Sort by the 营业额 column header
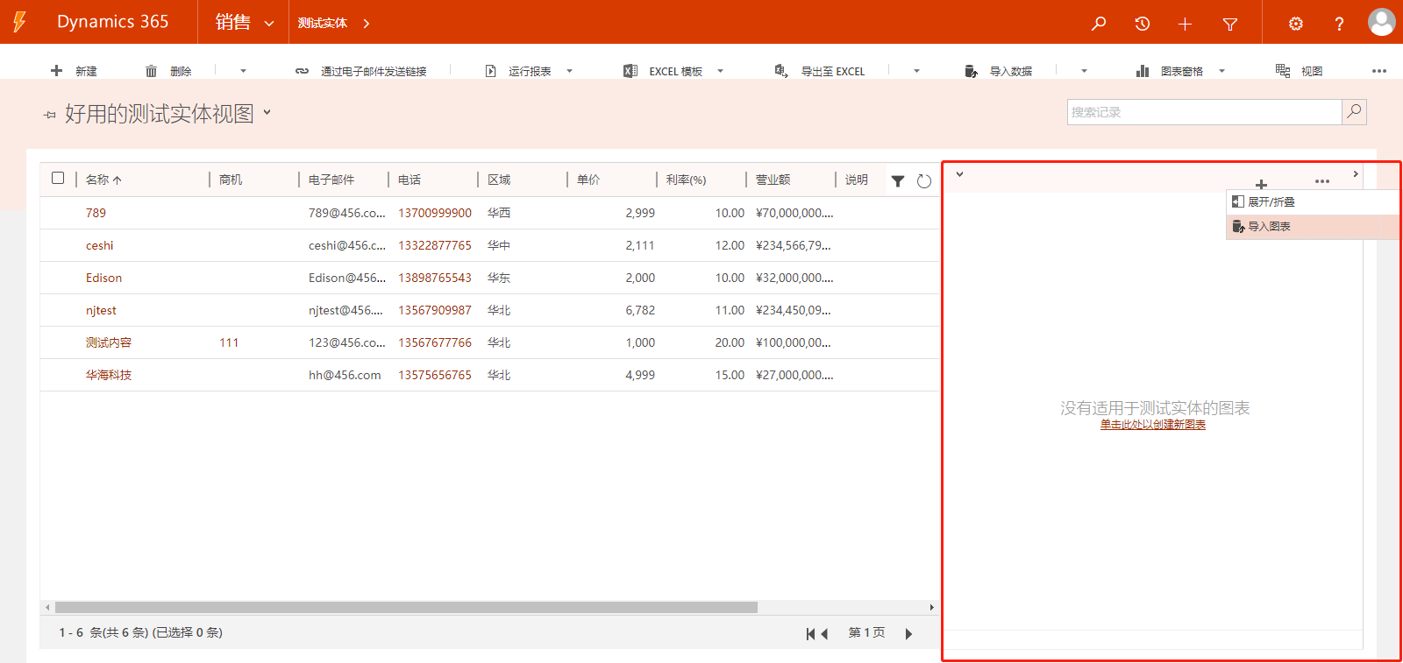1403x663 pixels. 773,180
